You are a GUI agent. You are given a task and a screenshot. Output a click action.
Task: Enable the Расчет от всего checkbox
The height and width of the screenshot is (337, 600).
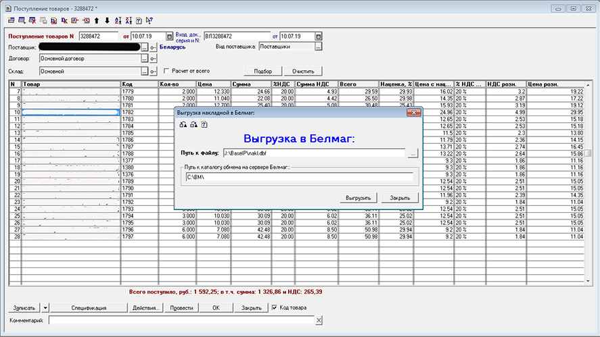[x=165, y=70]
